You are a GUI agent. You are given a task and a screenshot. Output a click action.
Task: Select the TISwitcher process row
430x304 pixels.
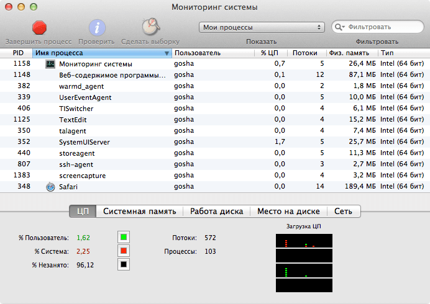215,109
